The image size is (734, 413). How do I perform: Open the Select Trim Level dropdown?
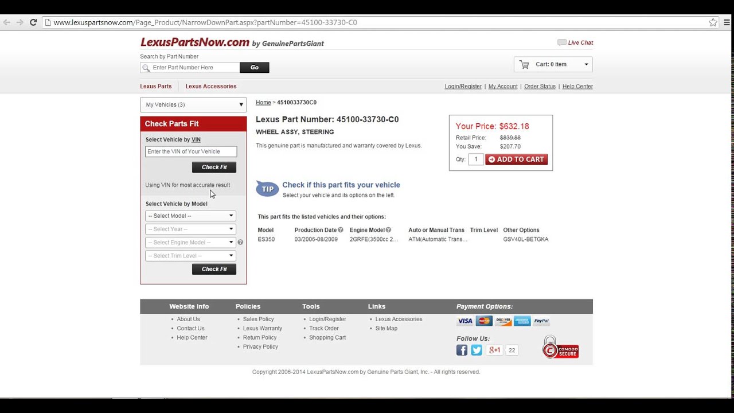tap(191, 256)
